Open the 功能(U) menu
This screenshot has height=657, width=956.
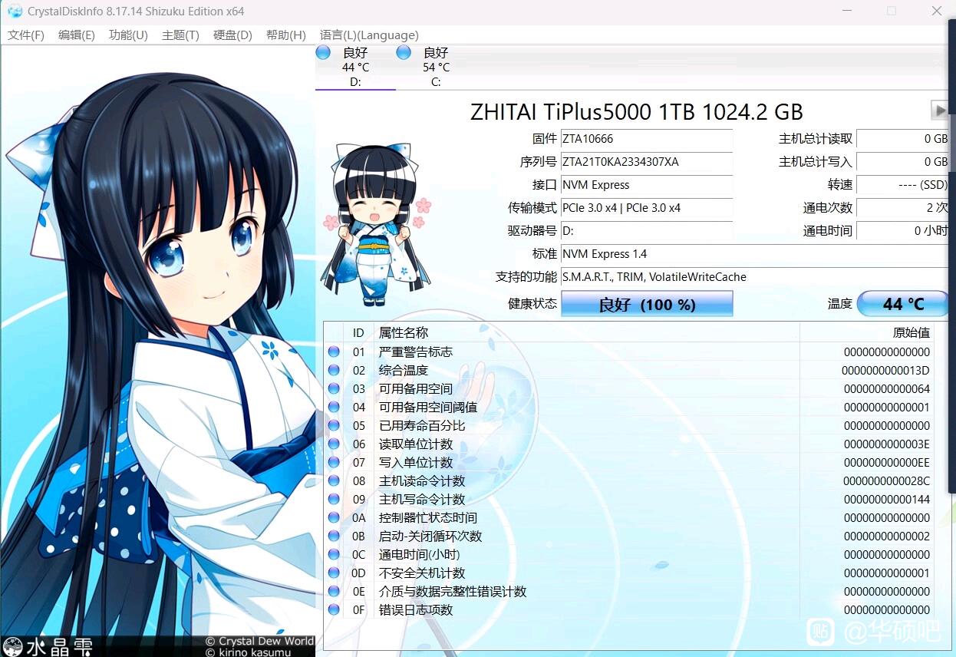tap(128, 35)
